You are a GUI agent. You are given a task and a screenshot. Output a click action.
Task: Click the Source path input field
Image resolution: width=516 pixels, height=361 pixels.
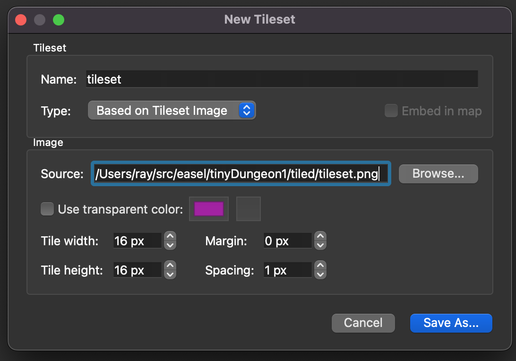[241, 173]
